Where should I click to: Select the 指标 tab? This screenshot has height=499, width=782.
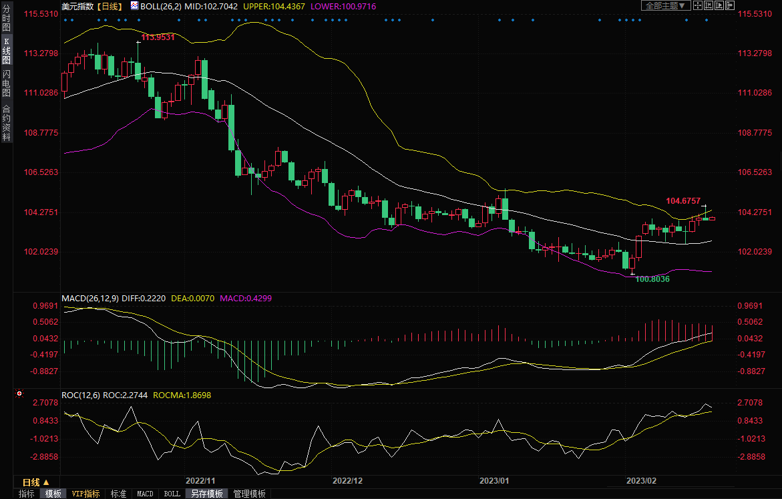click(x=27, y=494)
